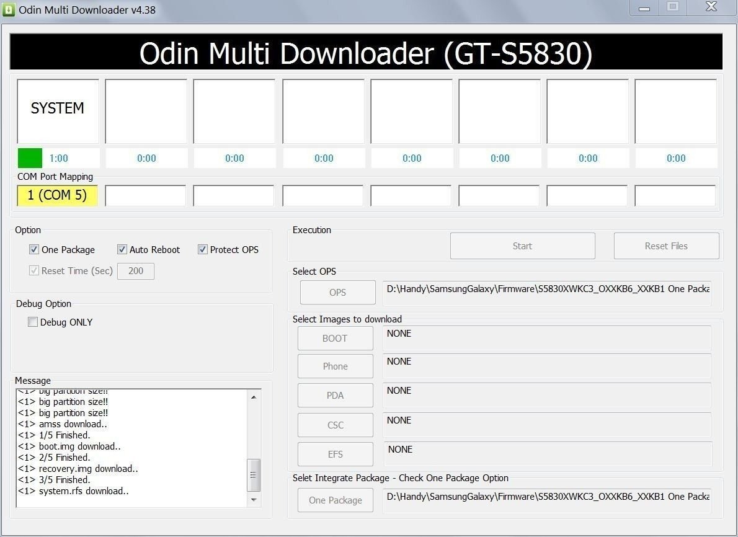
Task: Close the Odin Multi Downloader window
Action: click(x=711, y=7)
